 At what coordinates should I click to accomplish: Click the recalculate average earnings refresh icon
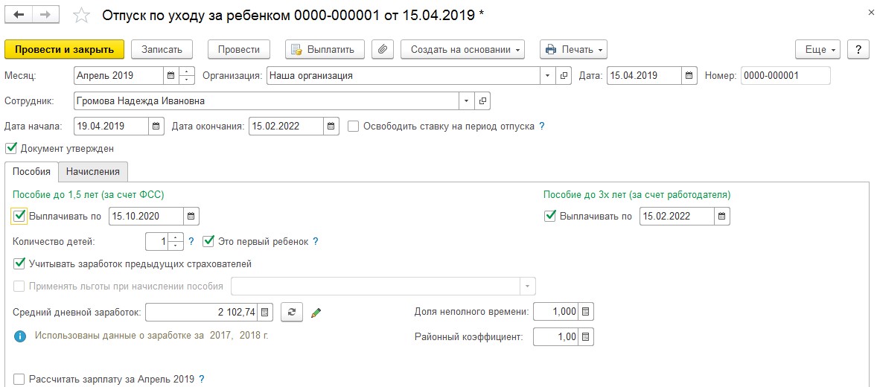(291, 313)
